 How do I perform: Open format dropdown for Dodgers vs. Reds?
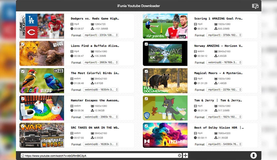[101, 35]
